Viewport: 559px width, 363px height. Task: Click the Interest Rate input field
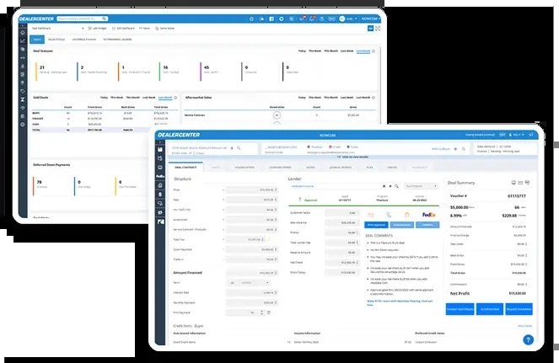coord(252,293)
